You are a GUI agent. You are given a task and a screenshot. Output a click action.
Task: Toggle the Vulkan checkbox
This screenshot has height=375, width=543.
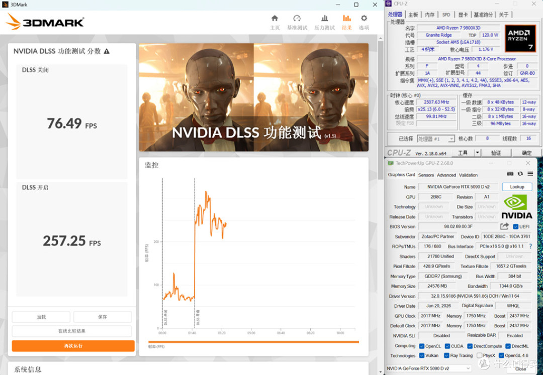[421, 355]
